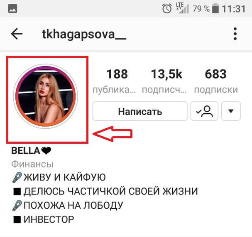Tap the ПОХОЖА НА ЛОБОДУ bio line
The height and width of the screenshot is (237, 252).
pyautogui.click(x=73, y=205)
